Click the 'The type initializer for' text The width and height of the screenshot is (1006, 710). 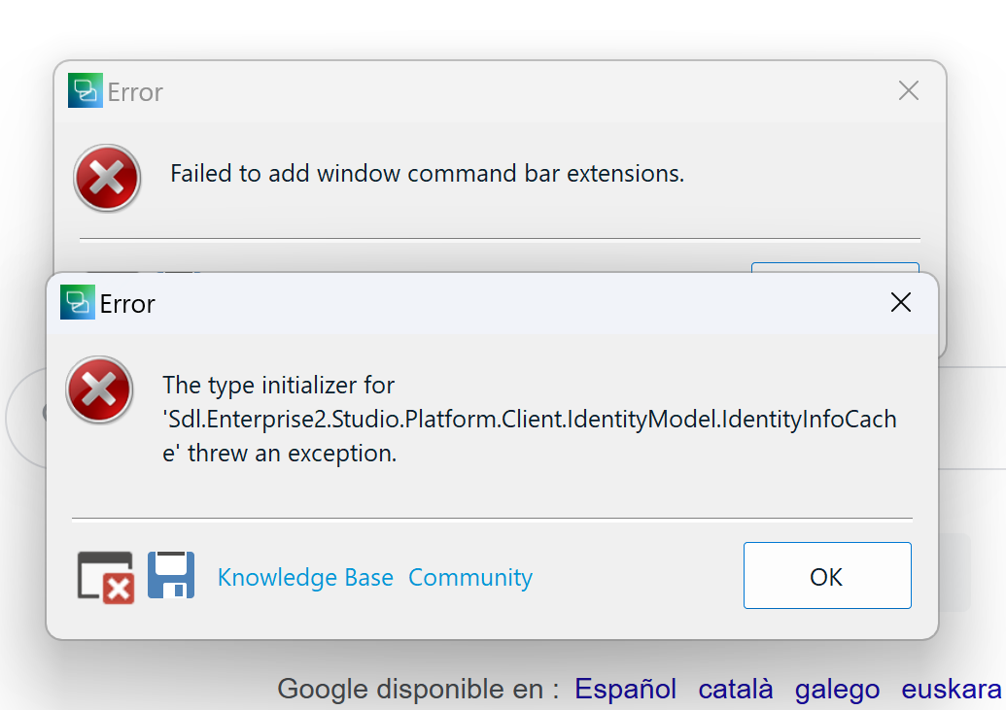[278, 385]
